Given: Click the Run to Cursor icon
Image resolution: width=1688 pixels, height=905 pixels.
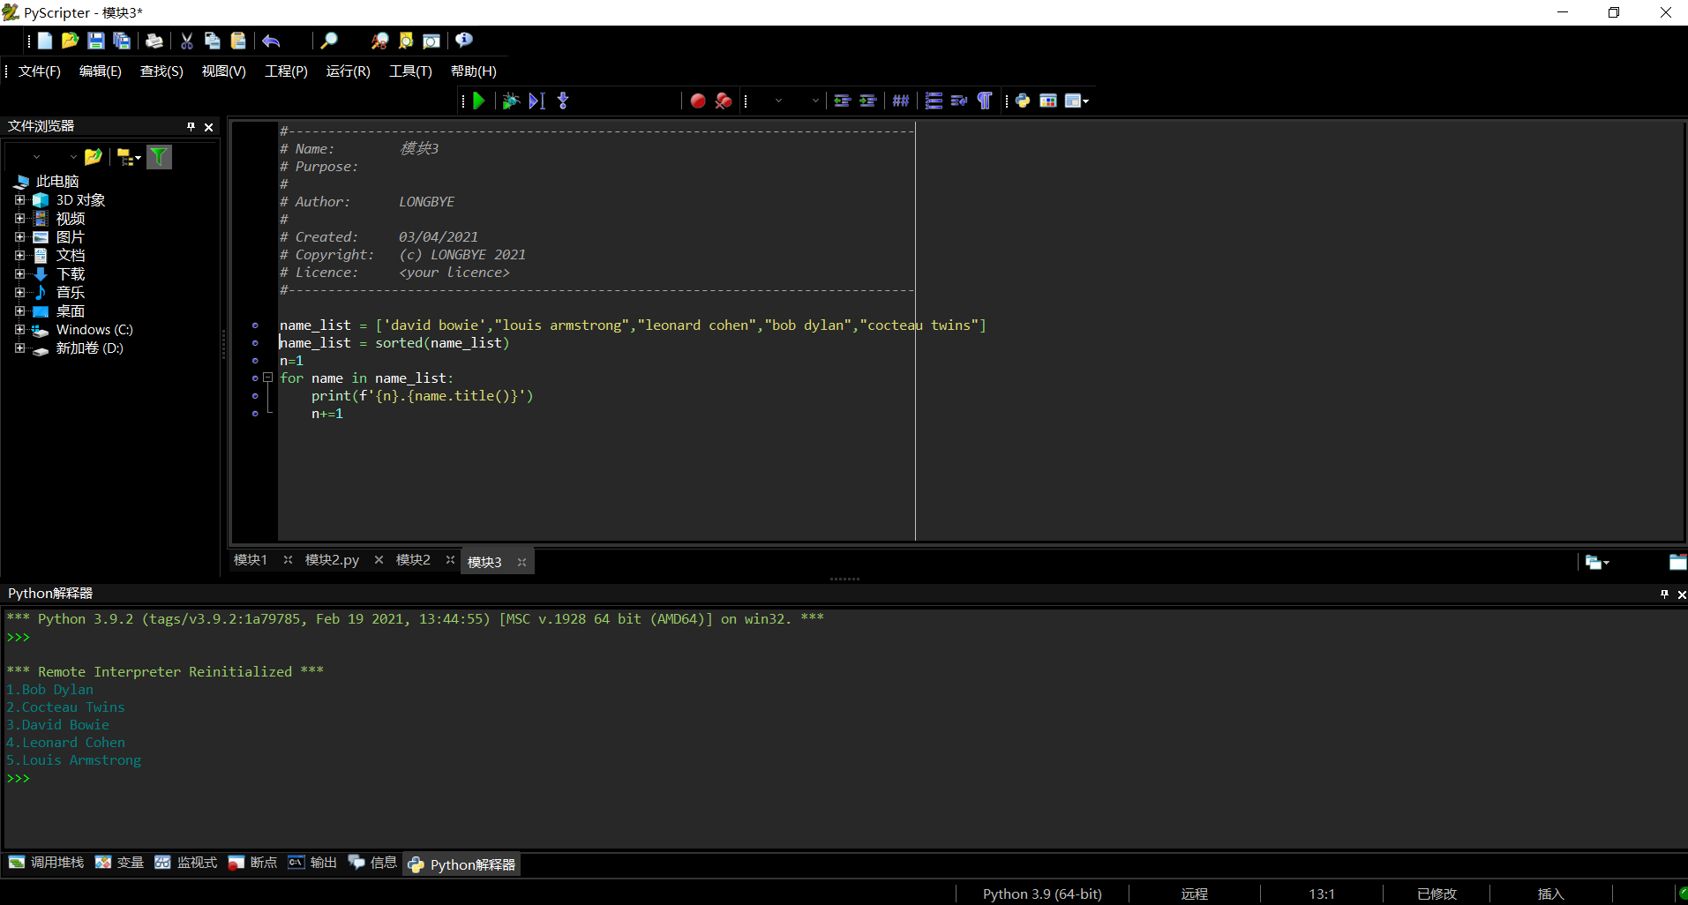Looking at the screenshot, I should [x=536, y=101].
